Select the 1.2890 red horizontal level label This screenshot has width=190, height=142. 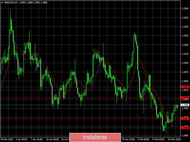185,128
